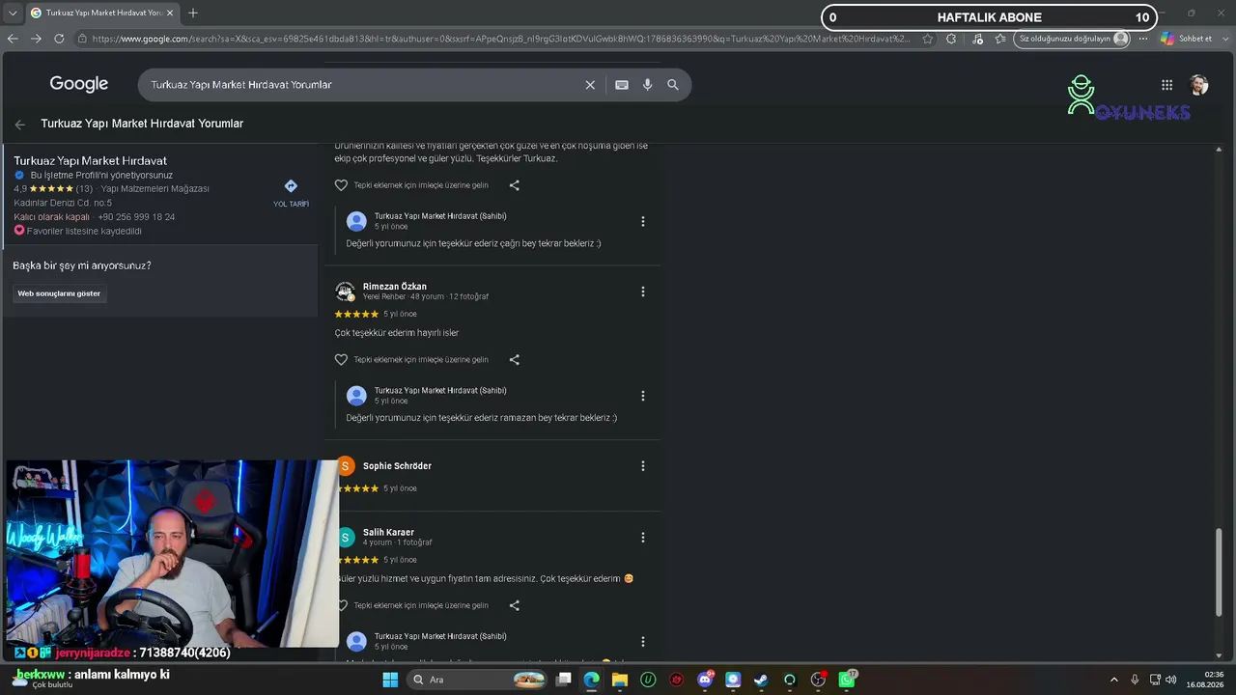Open Sophie Schröder reviewer name link
Viewport: 1236px width, 695px height.
tap(397, 466)
